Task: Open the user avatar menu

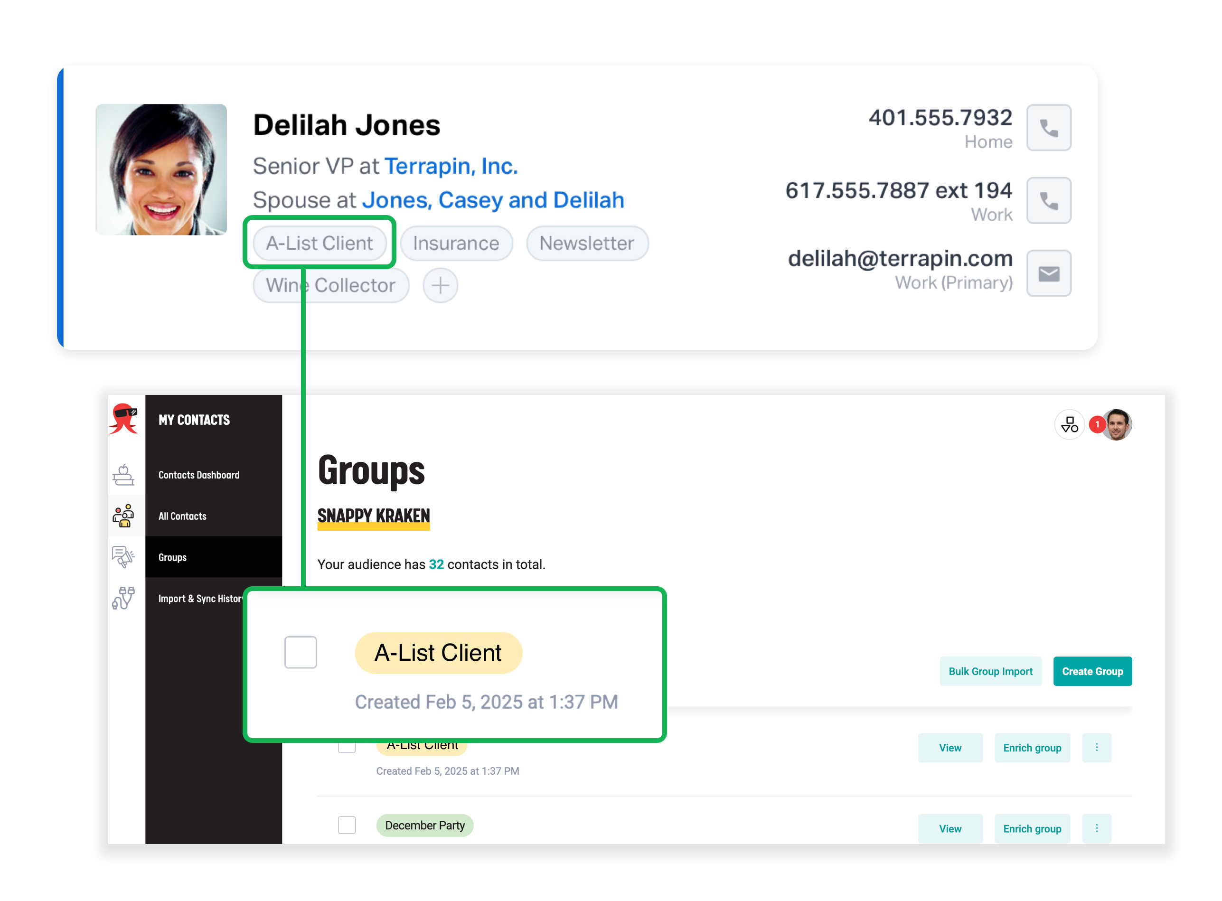Action: pos(1116,424)
